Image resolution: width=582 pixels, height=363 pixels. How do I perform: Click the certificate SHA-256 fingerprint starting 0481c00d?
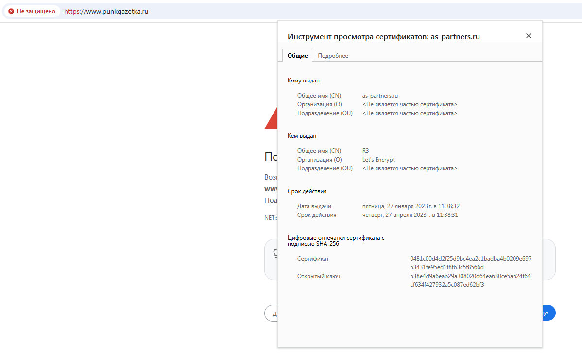pyautogui.click(x=470, y=263)
